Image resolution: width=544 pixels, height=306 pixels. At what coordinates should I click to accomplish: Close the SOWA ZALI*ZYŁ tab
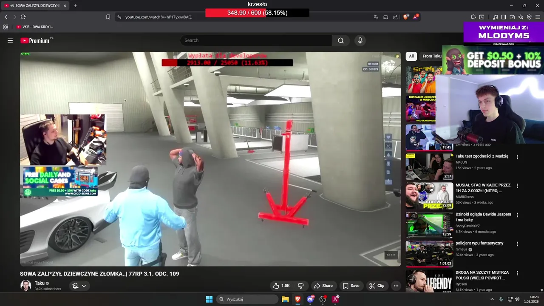tap(65, 6)
